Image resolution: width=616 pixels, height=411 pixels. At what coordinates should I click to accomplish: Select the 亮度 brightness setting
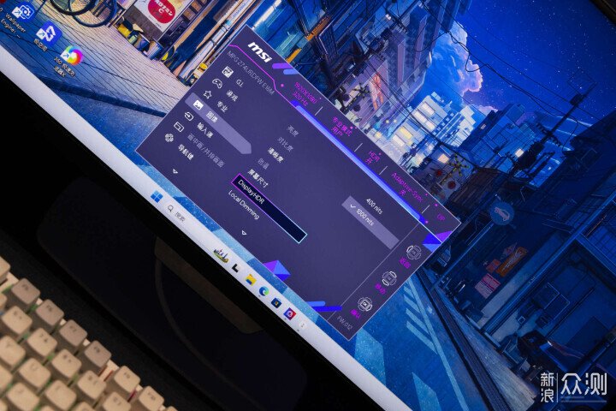click(x=293, y=130)
